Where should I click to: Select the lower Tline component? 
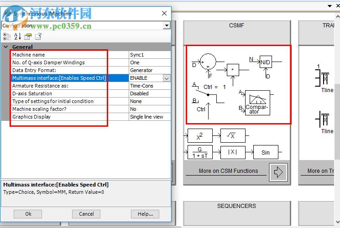(324, 122)
